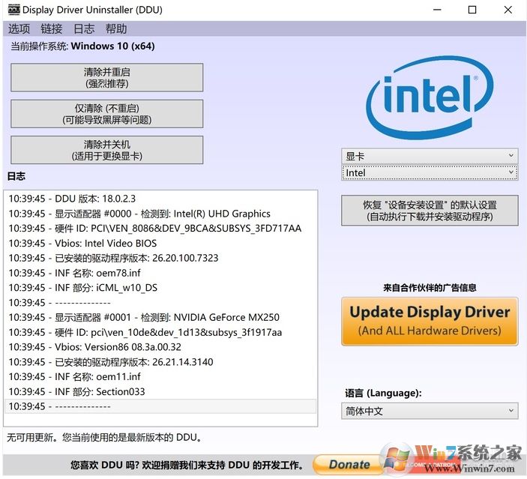The height and width of the screenshot is (479, 527).
Task: Select log line DDU 版本: 18.0.2.3
Action: (x=160, y=199)
